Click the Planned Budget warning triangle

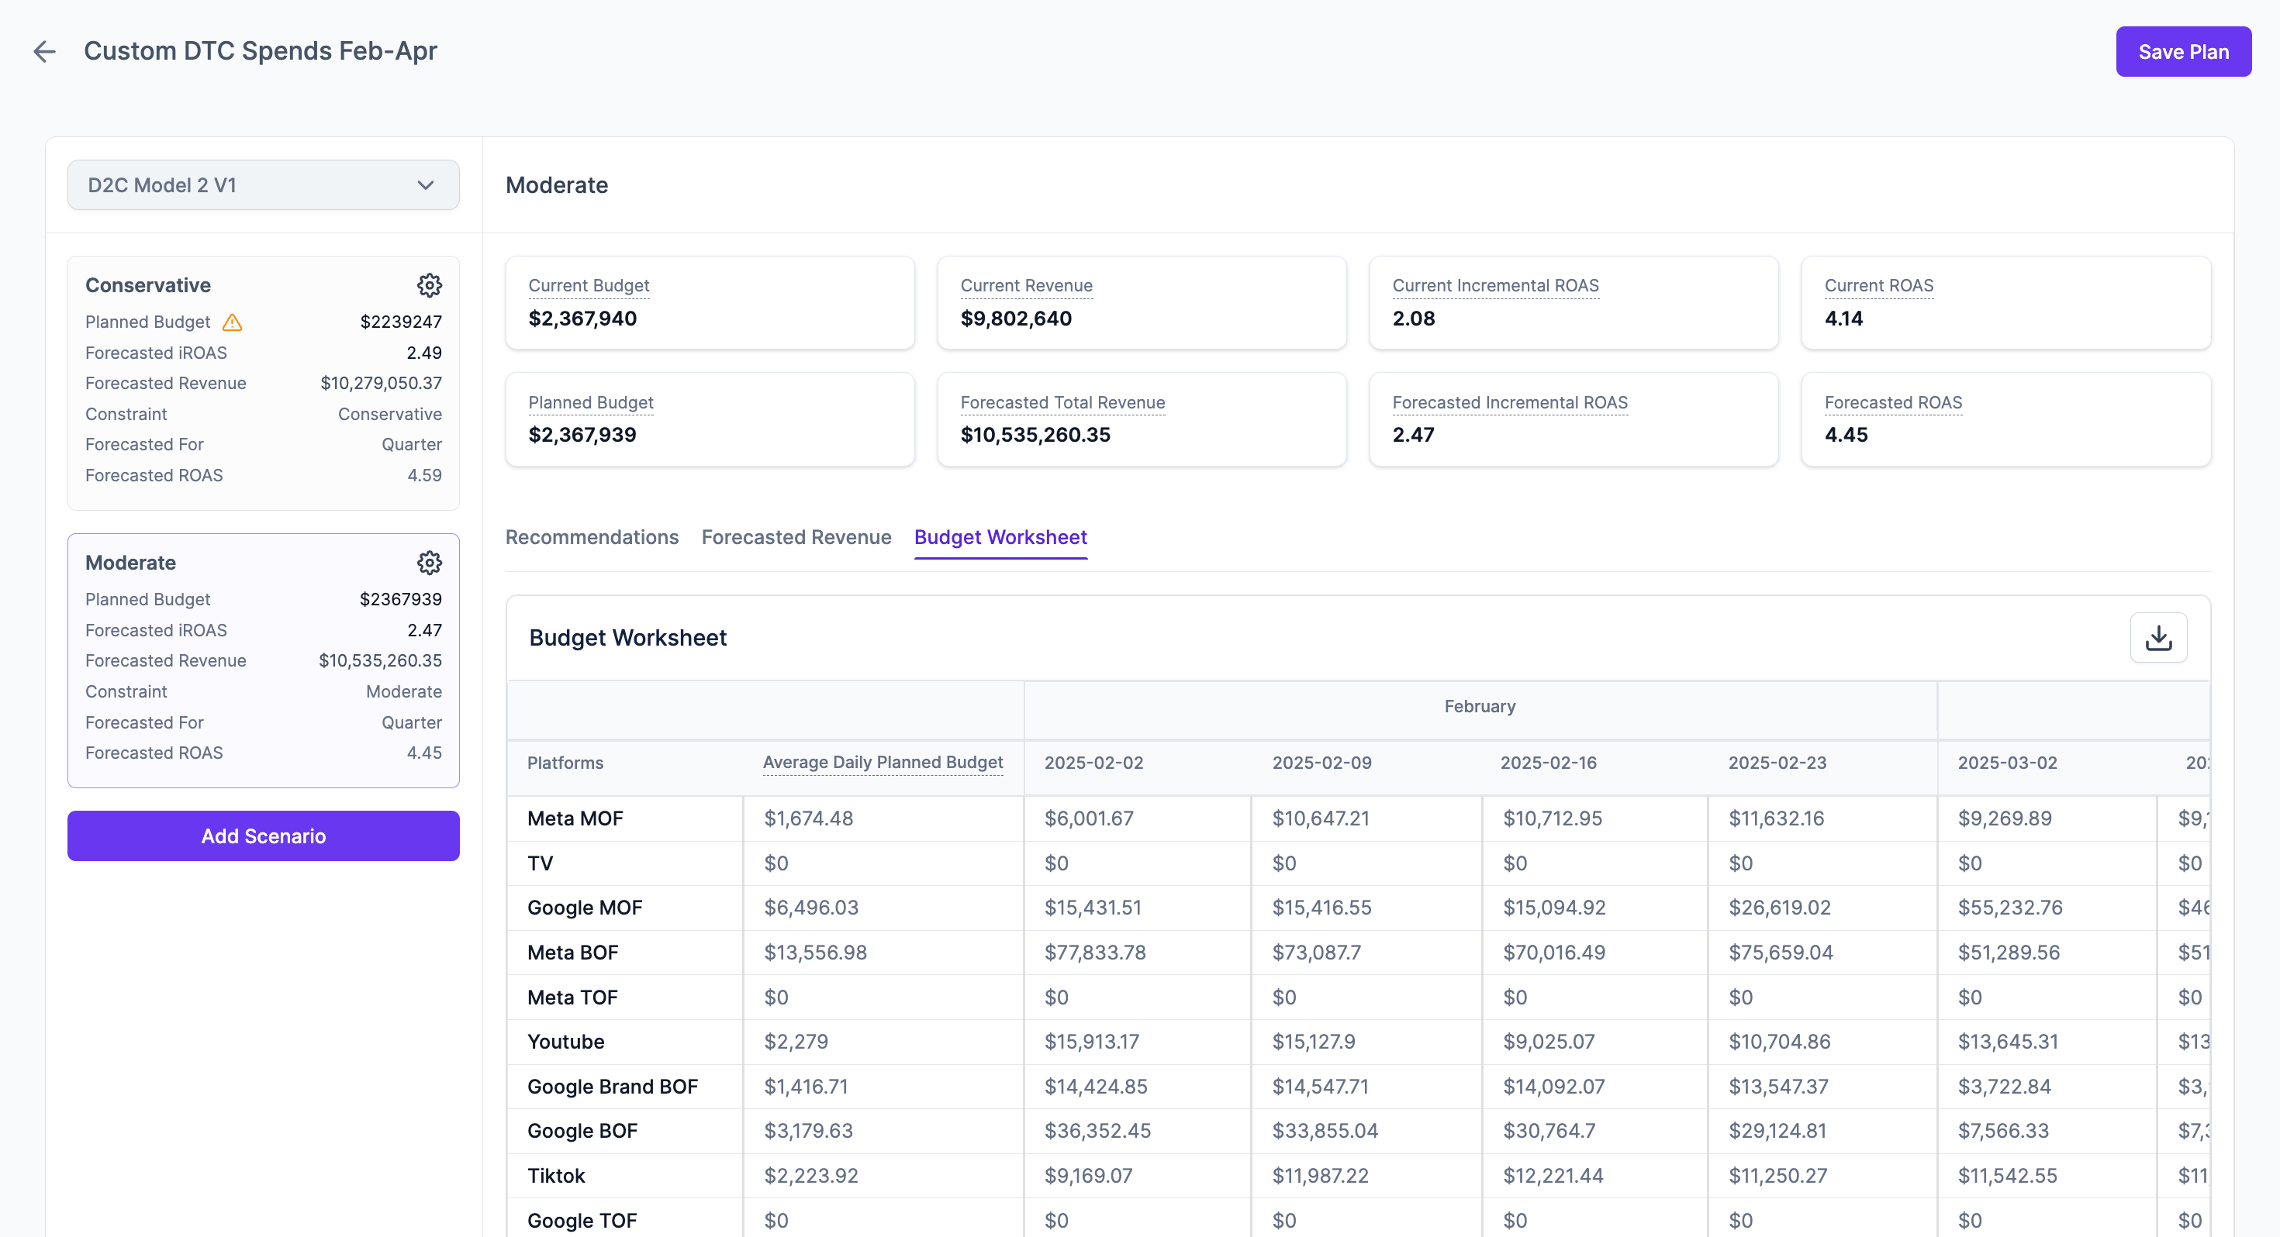click(233, 322)
